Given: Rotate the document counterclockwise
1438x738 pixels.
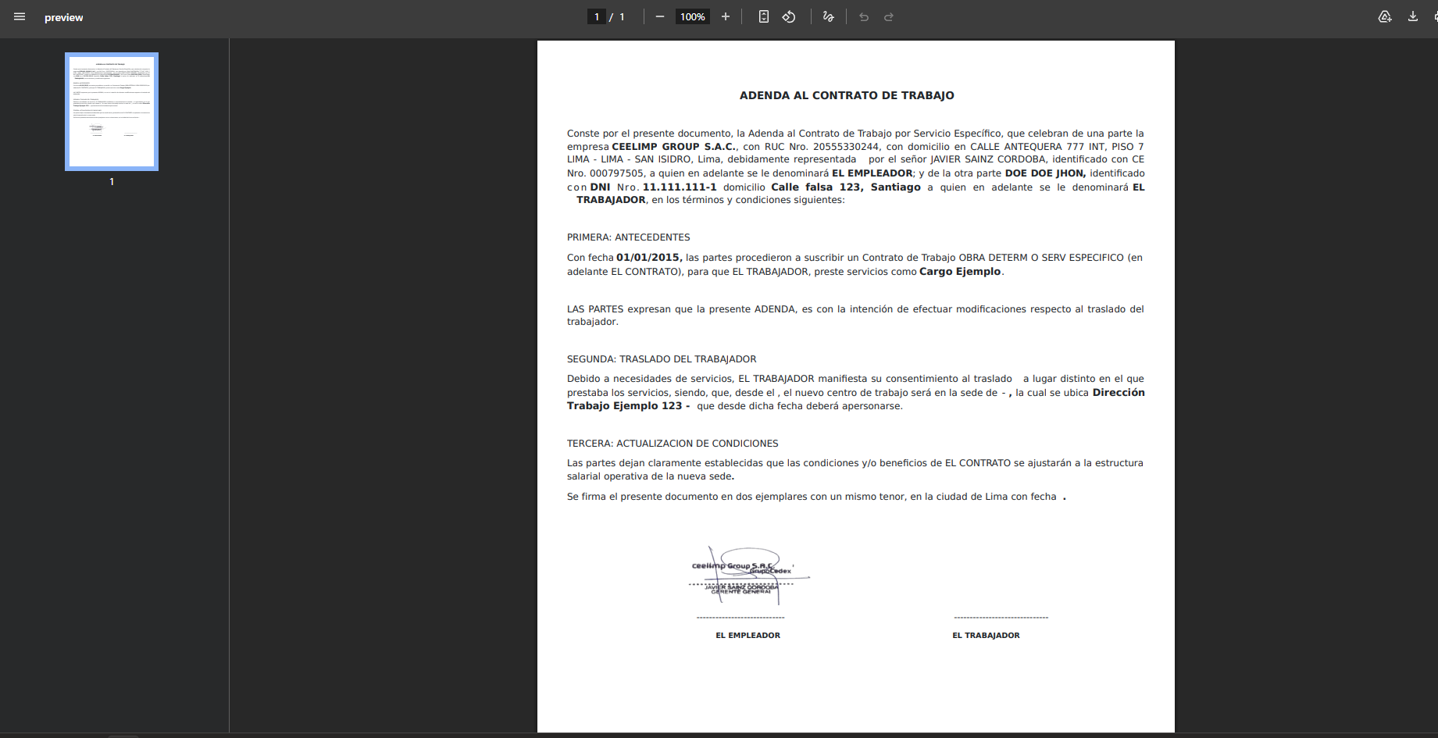Looking at the screenshot, I should point(789,16).
